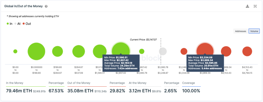Click axis label $189.80 to $284.67
This screenshot has height=102, width=263.
pyautogui.click(x=58, y=70)
